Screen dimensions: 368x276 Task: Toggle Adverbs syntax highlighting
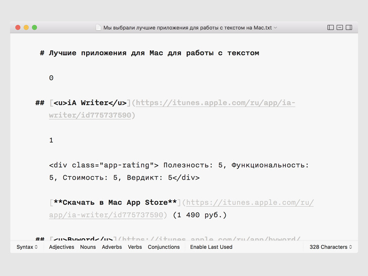tap(112, 247)
